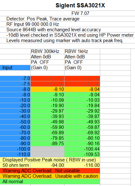
Task: Click the 'Useable with caution' legend row
Action: 50,176
